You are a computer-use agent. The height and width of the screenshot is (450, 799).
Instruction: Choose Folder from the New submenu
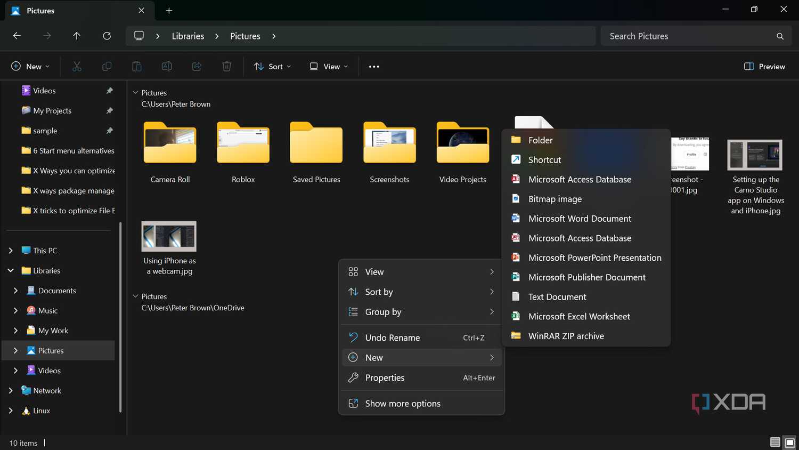pos(586,140)
